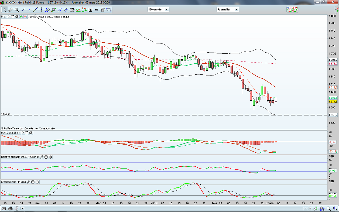Toggle maximize on the RSI panel
The width and height of the screenshot is (339, 212).
pos(46,157)
